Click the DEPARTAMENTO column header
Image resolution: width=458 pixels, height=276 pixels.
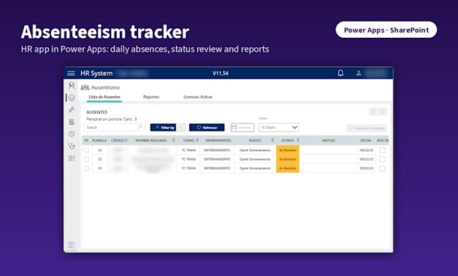(218, 140)
